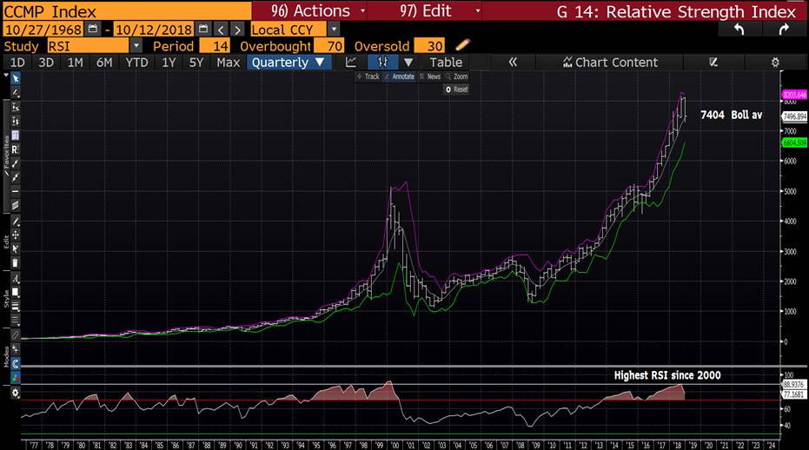Select the 1M range tab
Image resolution: width=809 pixels, height=450 pixels.
point(75,63)
